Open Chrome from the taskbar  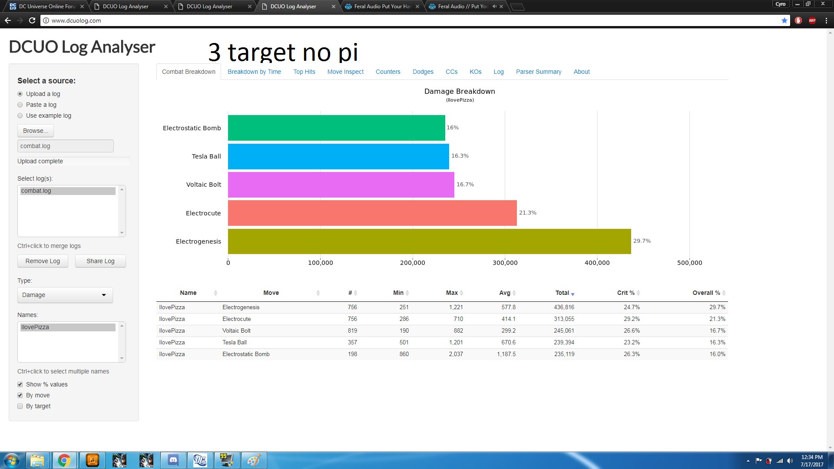[x=64, y=460]
